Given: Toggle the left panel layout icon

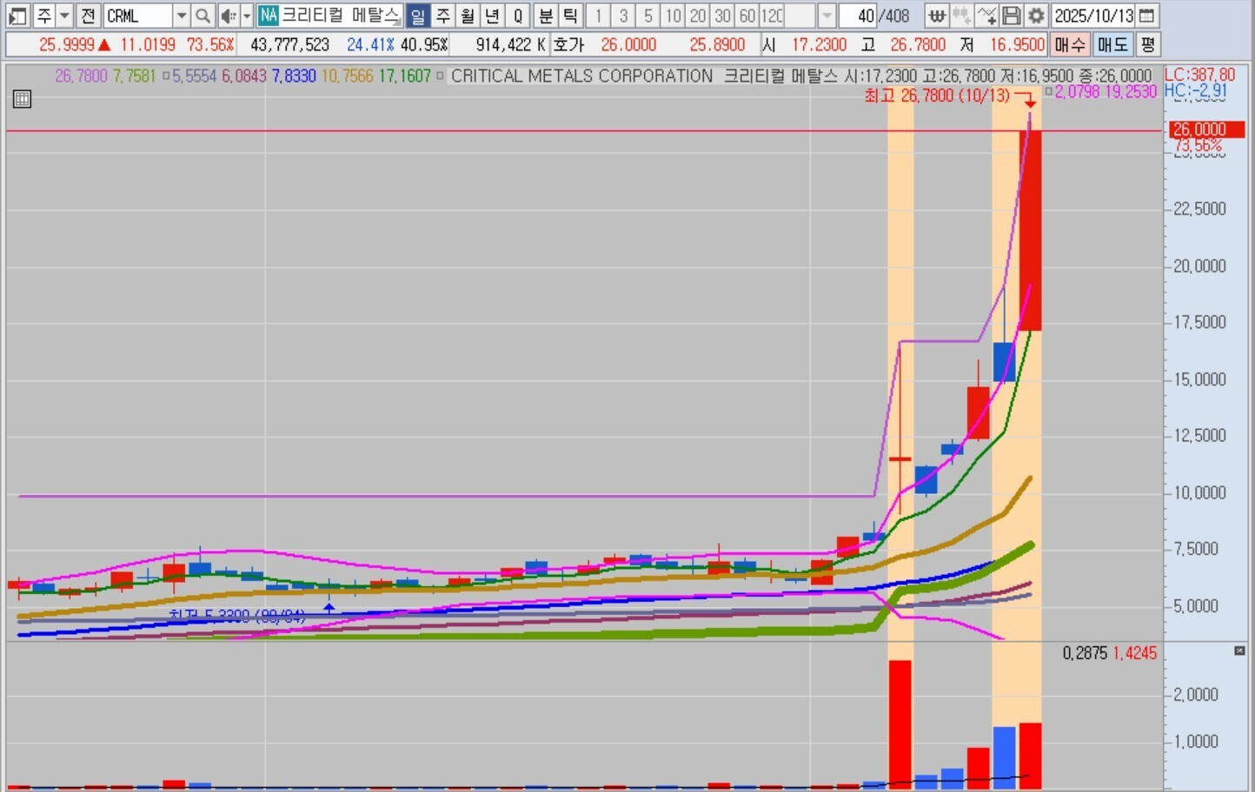Looking at the screenshot, I should coord(17,16).
